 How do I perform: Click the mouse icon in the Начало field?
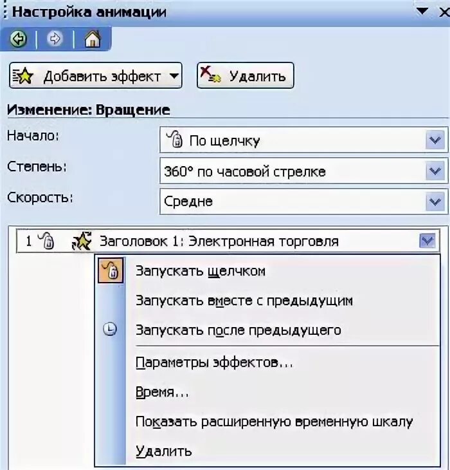point(175,139)
